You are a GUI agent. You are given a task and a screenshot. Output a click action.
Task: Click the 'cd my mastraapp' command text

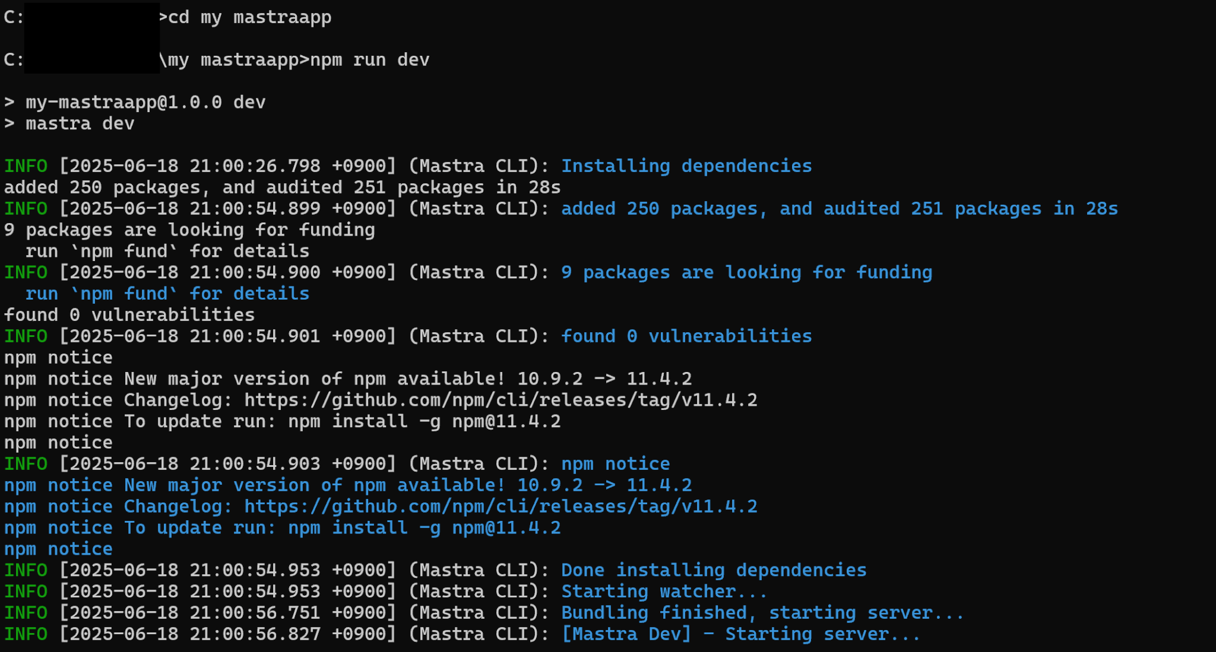250,17
